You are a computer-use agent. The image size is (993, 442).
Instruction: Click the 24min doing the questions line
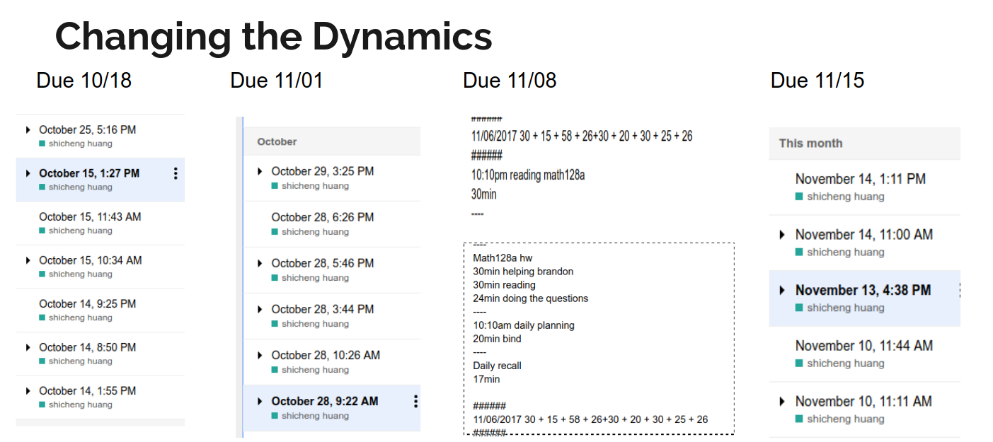[x=531, y=298]
